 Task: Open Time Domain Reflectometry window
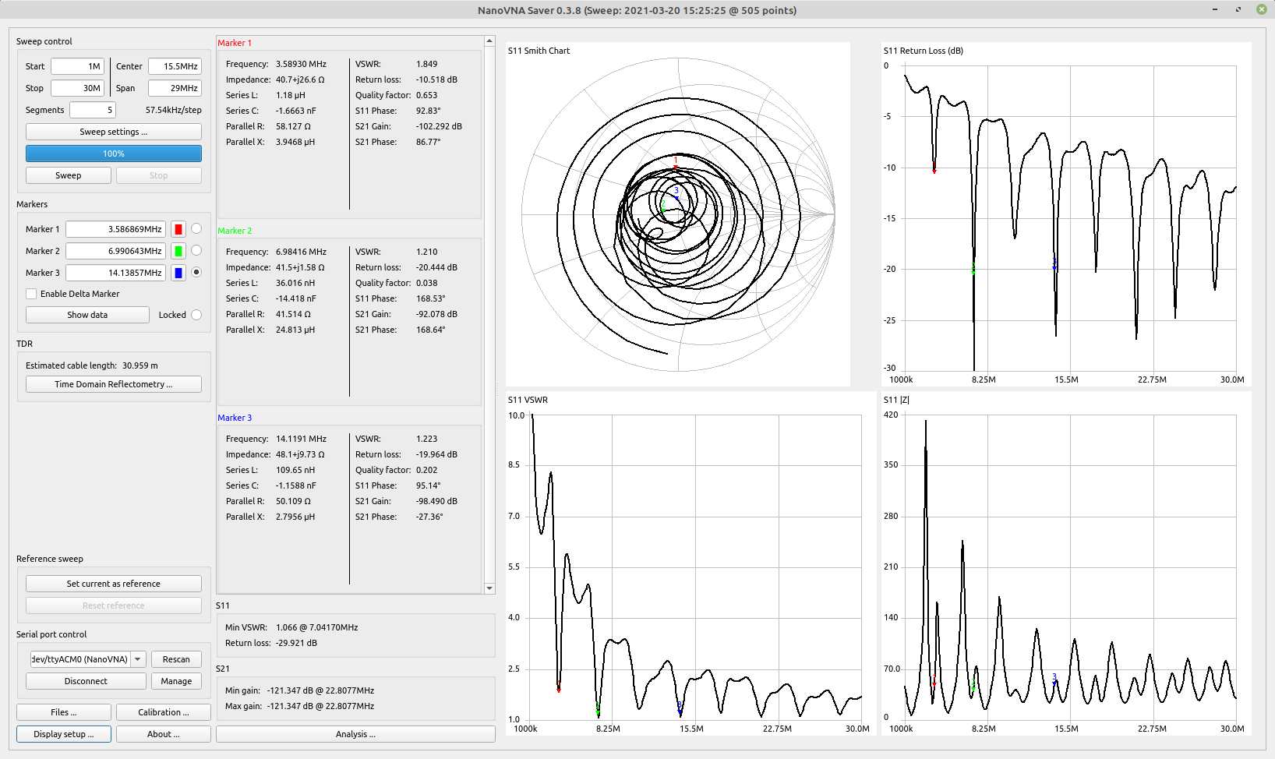coord(114,384)
